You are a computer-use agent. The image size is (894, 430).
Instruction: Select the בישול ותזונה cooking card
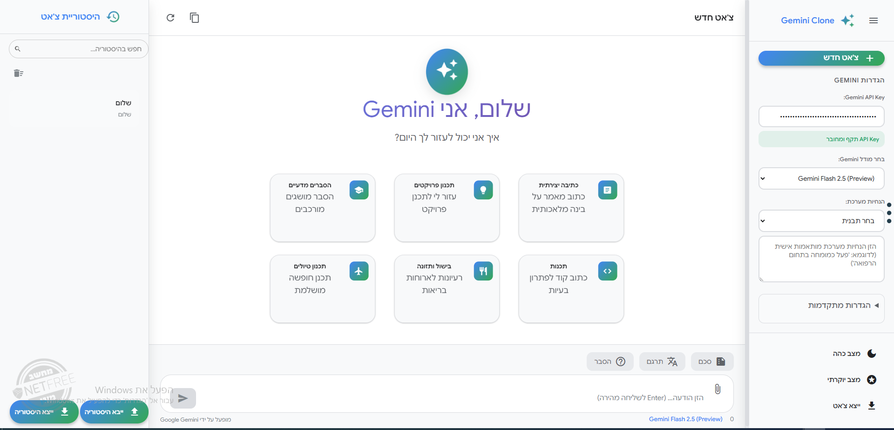(x=447, y=289)
